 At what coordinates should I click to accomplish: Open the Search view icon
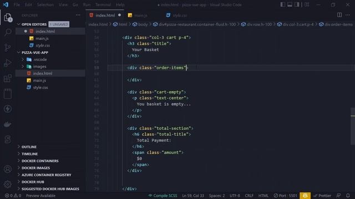tap(8, 32)
